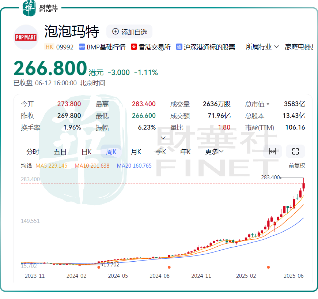Click the 149.551 price axis label

(30, 221)
